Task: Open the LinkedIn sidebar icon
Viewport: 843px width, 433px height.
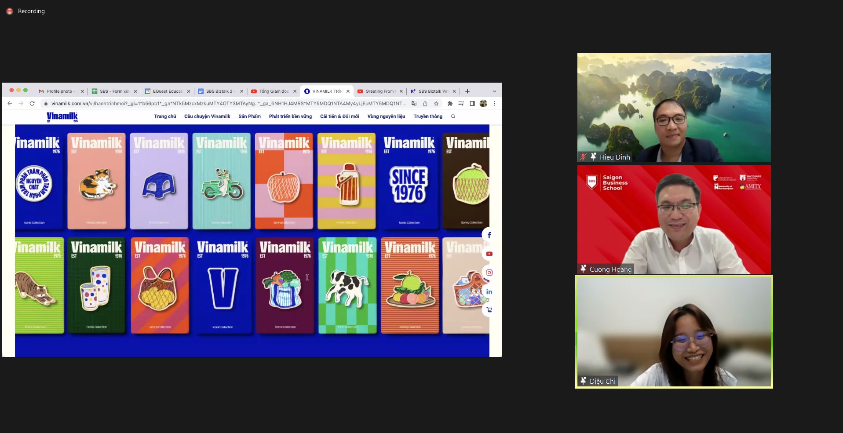Action: coord(489,291)
